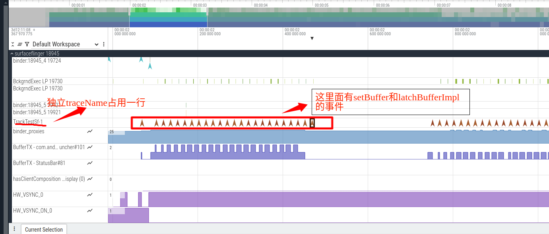Click the binder_proxies counter chart icon
The height and width of the screenshot is (234, 549).
point(90,131)
